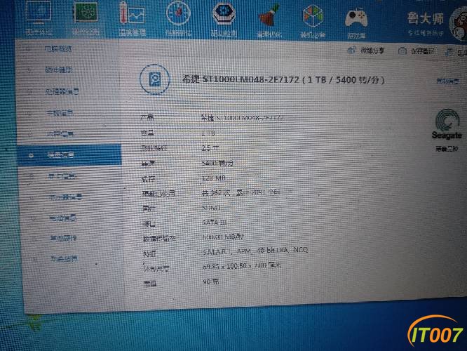Screen dimensions: 467x351
Task: Open 显示器信息 in the sidebar
Action: pyautogui.click(x=65, y=197)
